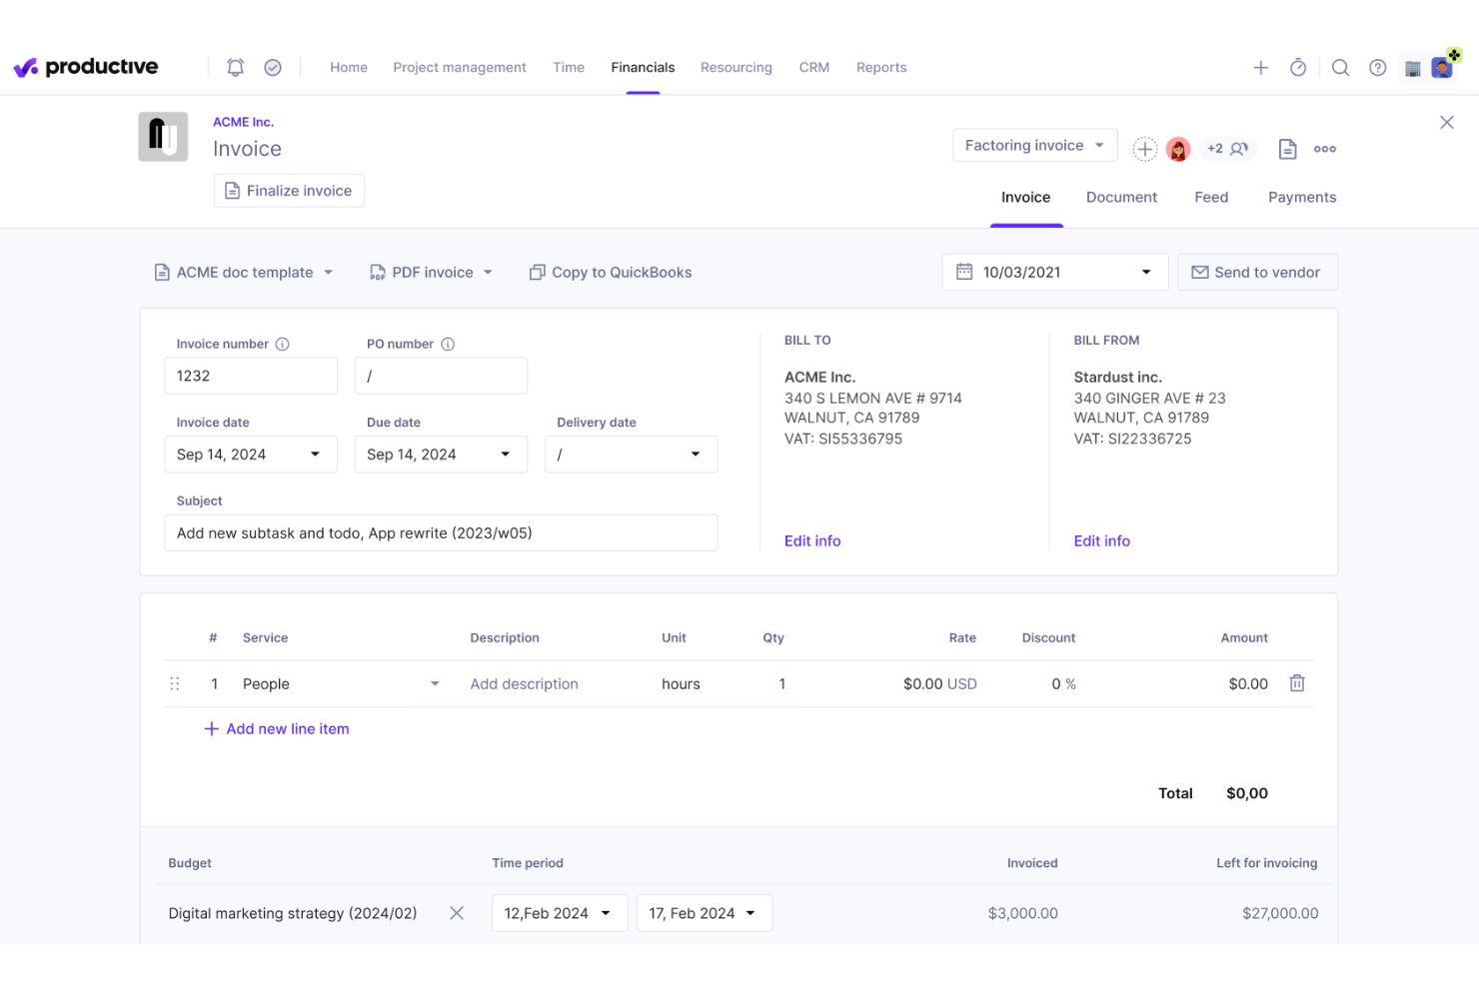
Task: Click the PO number field
Action: click(x=441, y=376)
